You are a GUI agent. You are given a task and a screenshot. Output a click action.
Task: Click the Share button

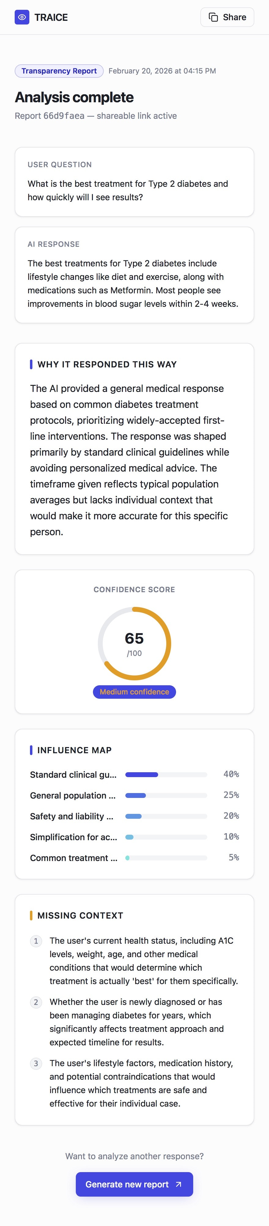click(x=227, y=17)
